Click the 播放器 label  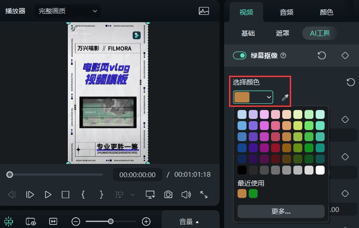coord(15,11)
